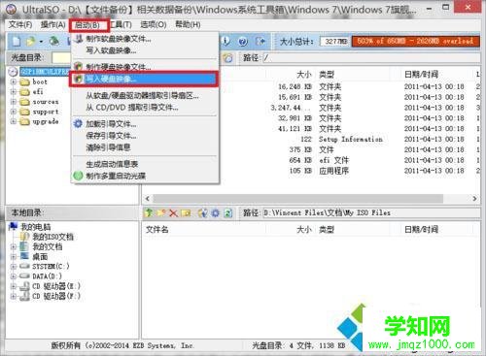Viewport: 486px width, 356px height.
Task: Click the 大小总计 size field
Action: click(x=335, y=42)
